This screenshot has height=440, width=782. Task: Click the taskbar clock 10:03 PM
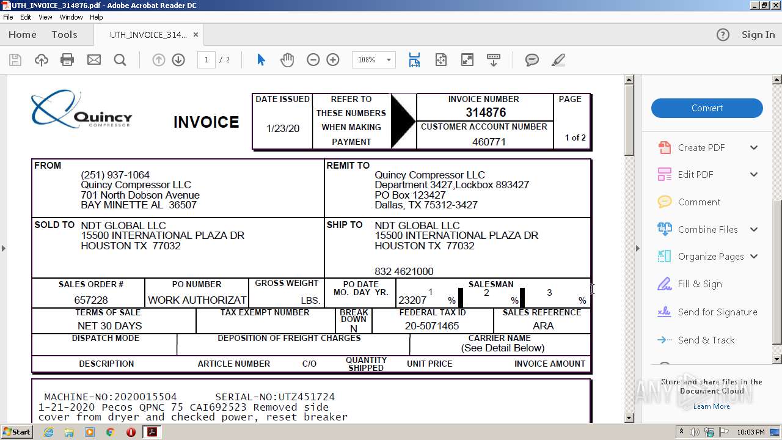(750, 432)
